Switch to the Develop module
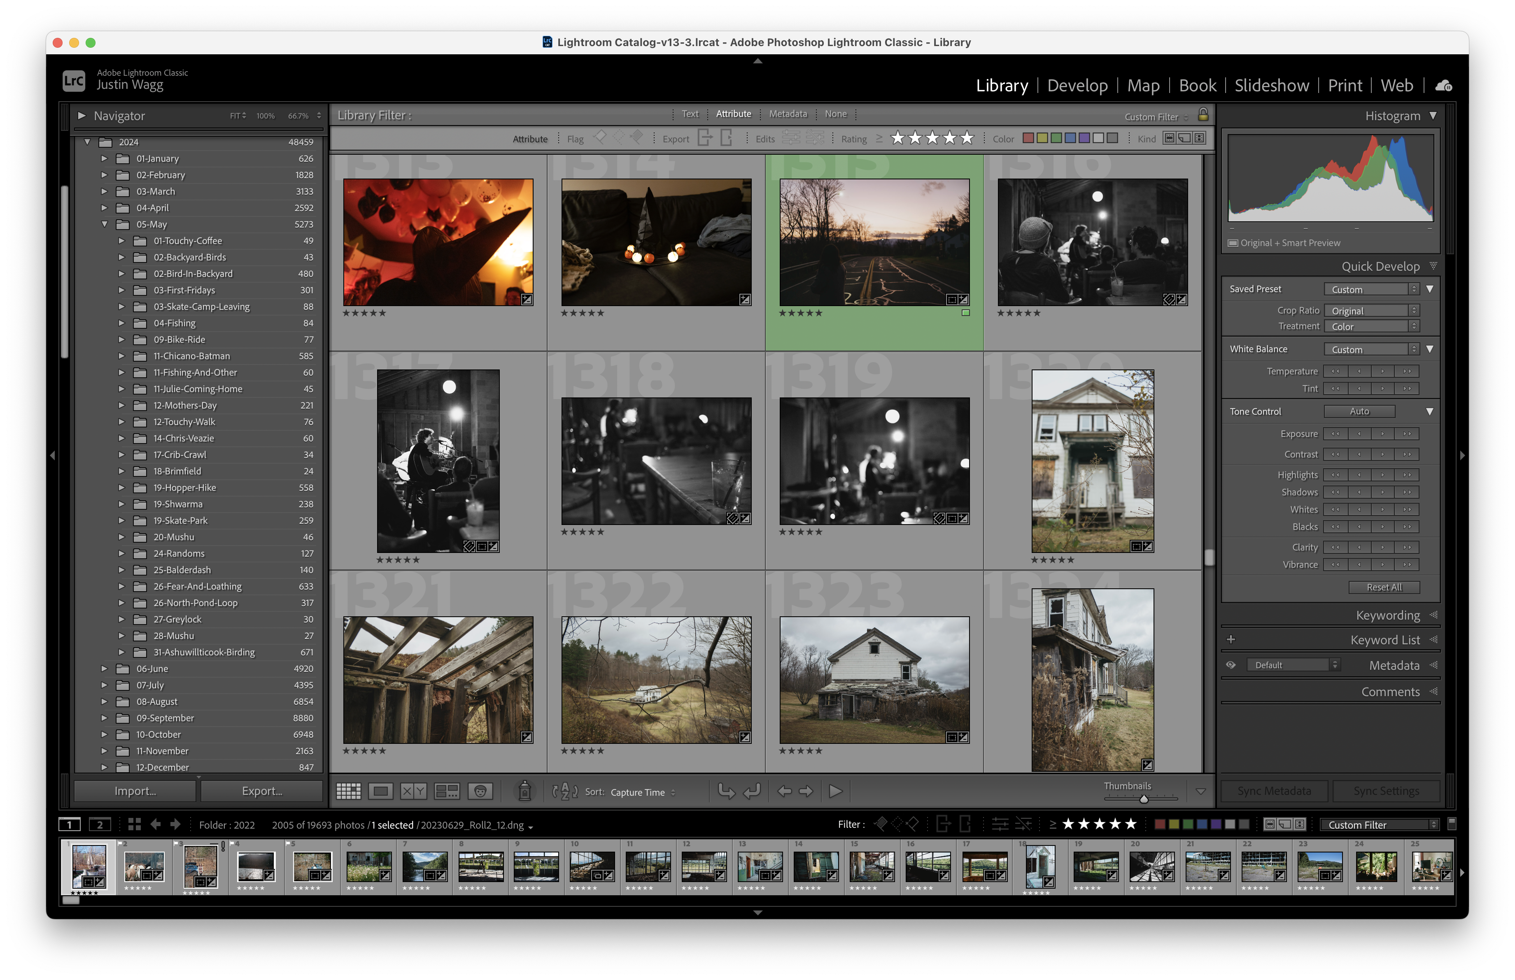This screenshot has width=1515, height=980. (1077, 85)
